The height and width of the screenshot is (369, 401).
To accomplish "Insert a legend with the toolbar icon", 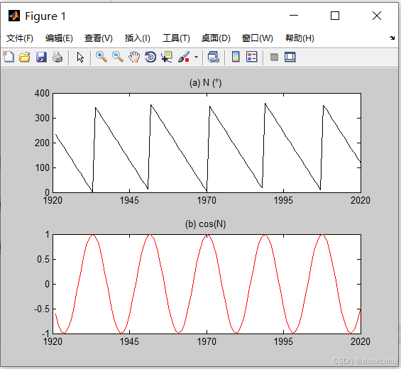I will point(252,57).
